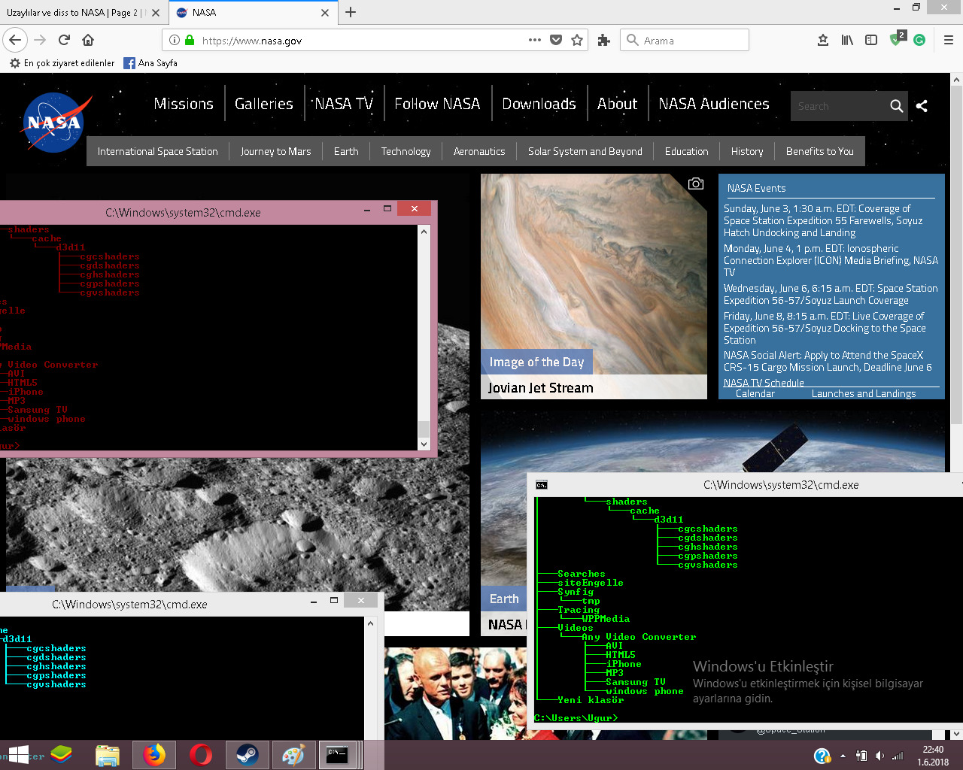The width and height of the screenshot is (963, 770).
Task: Show hidden system tray icons
Action: pyautogui.click(x=843, y=756)
